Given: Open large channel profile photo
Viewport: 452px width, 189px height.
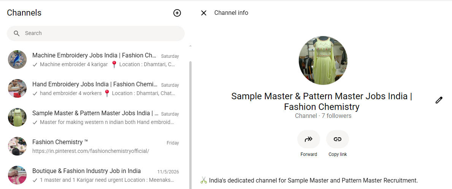Looking at the screenshot, I should coord(323,60).
